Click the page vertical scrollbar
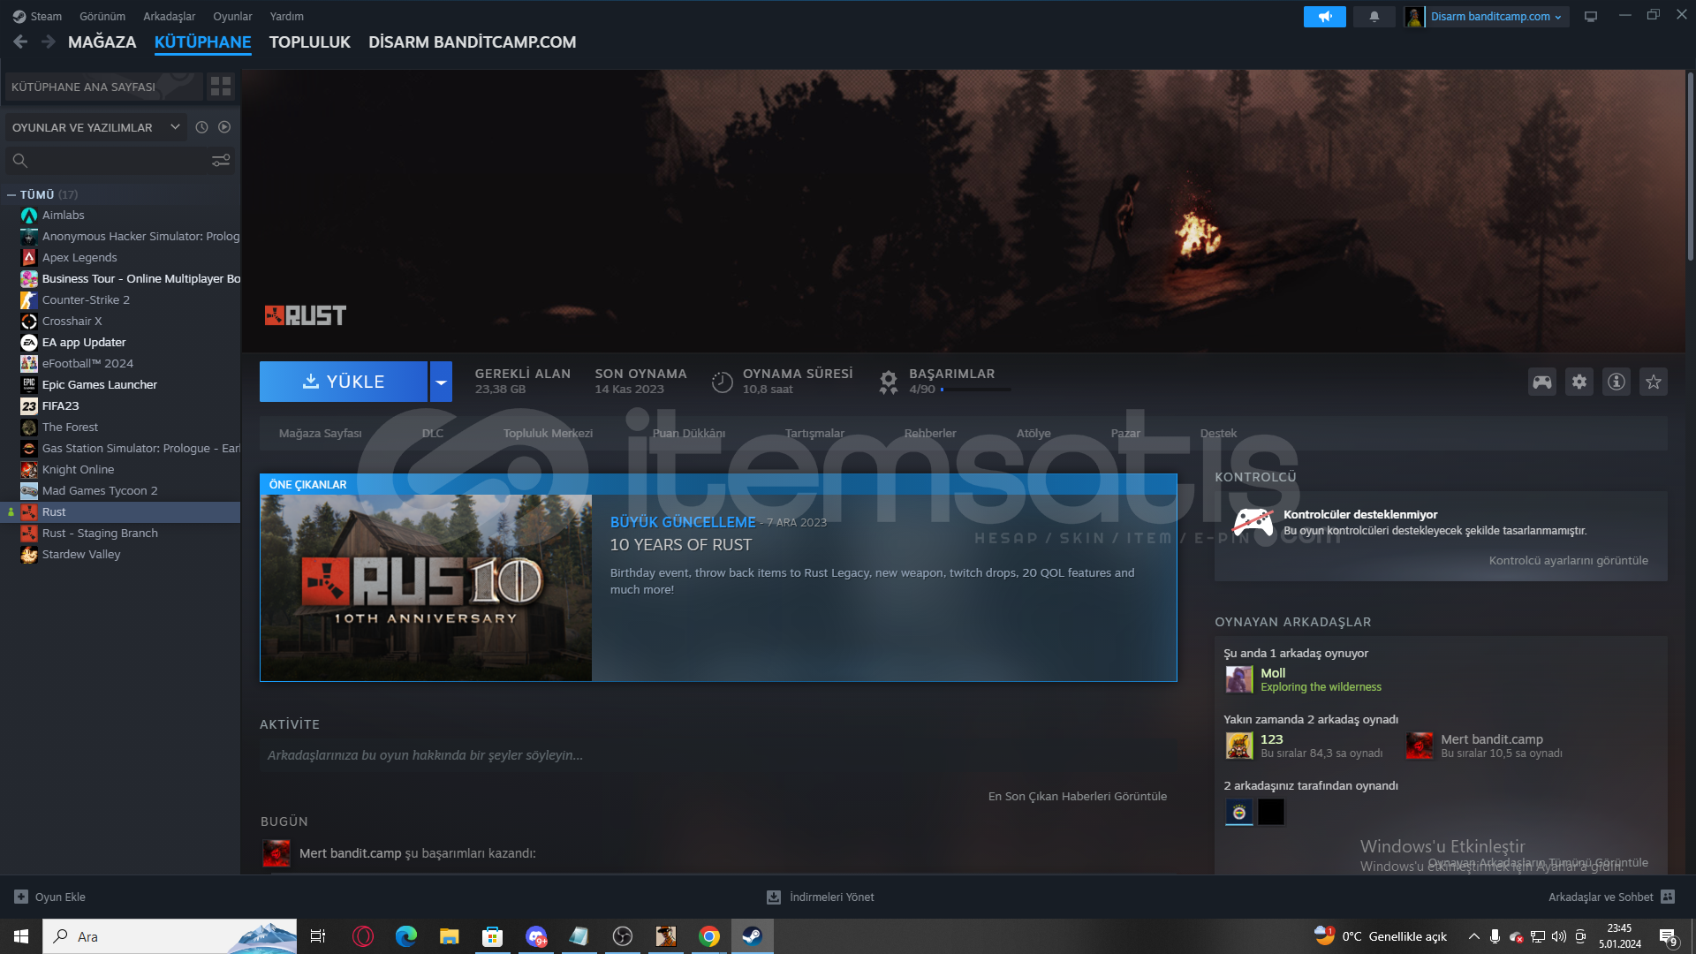This screenshot has width=1696, height=954. [1690, 168]
